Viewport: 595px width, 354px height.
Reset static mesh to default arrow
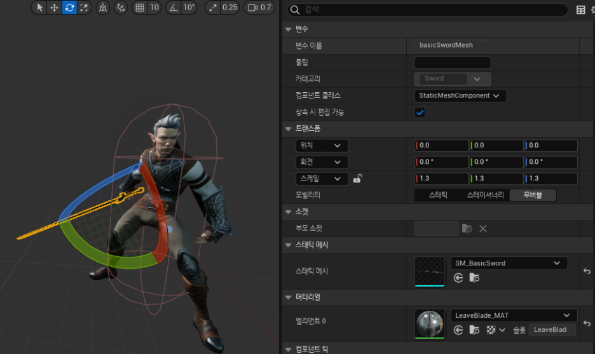(x=587, y=271)
